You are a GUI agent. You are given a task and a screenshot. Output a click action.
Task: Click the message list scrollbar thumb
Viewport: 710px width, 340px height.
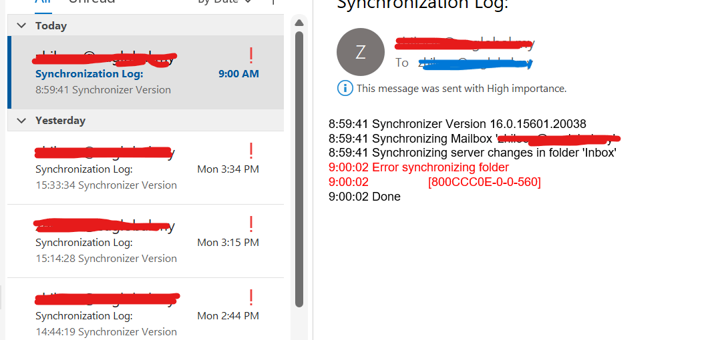coord(299,169)
